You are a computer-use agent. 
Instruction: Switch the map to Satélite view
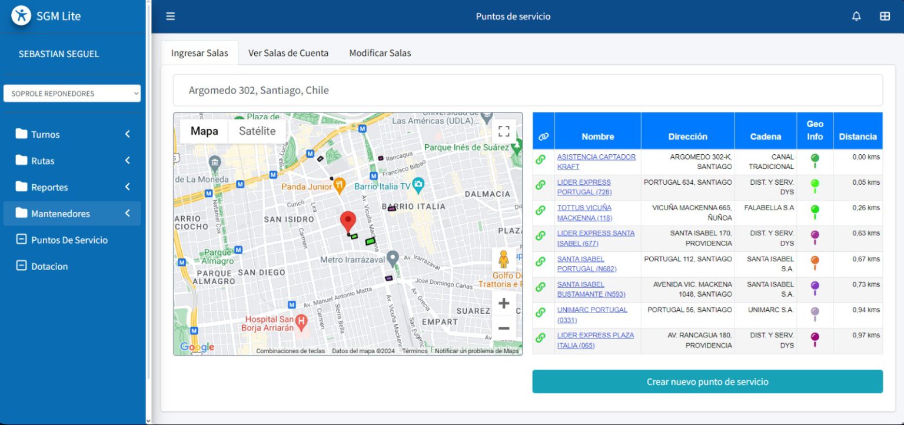pyautogui.click(x=257, y=131)
